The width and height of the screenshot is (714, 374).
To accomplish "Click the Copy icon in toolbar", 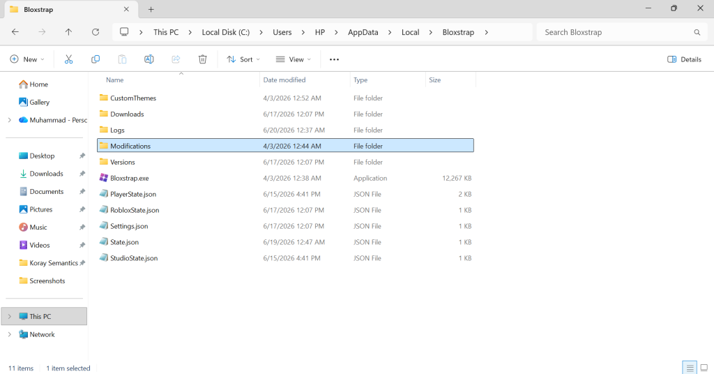I will (x=95, y=59).
